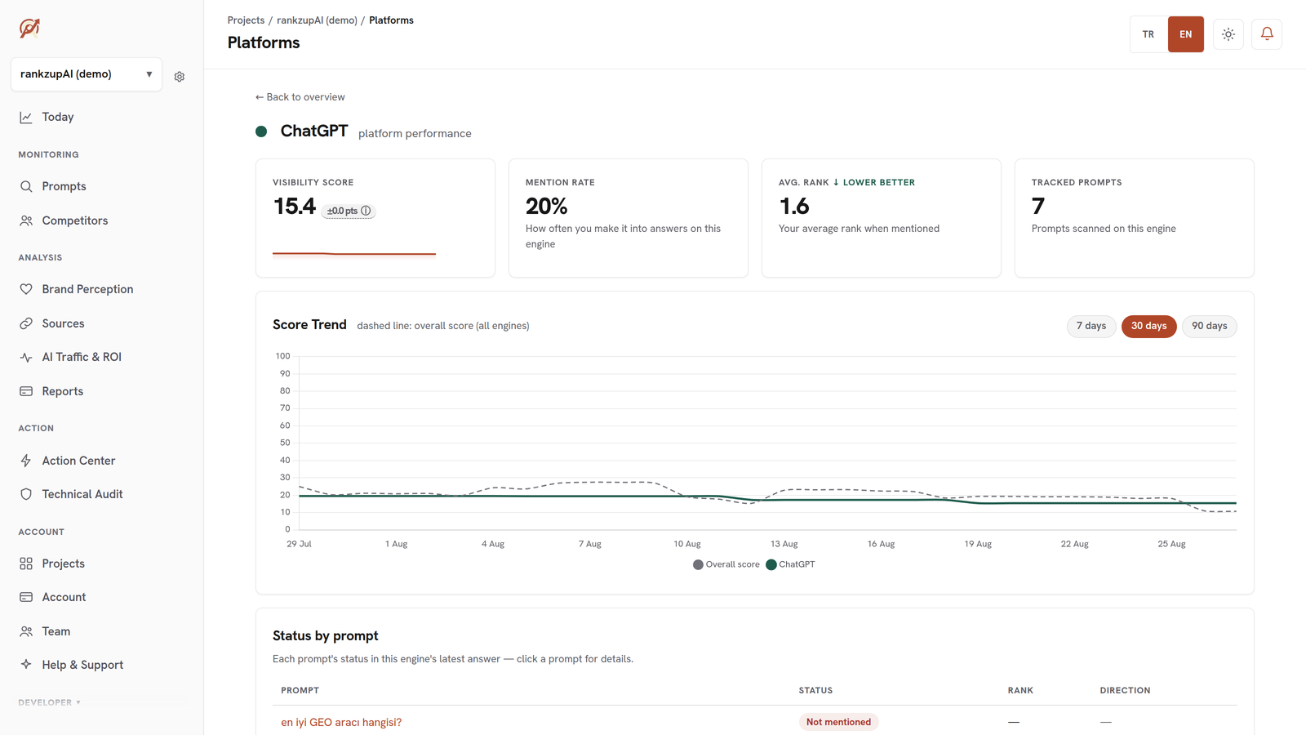This screenshot has width=1306, height=735.
Task: Open notifications bell icon
Action: click(x=1267, y=34)
